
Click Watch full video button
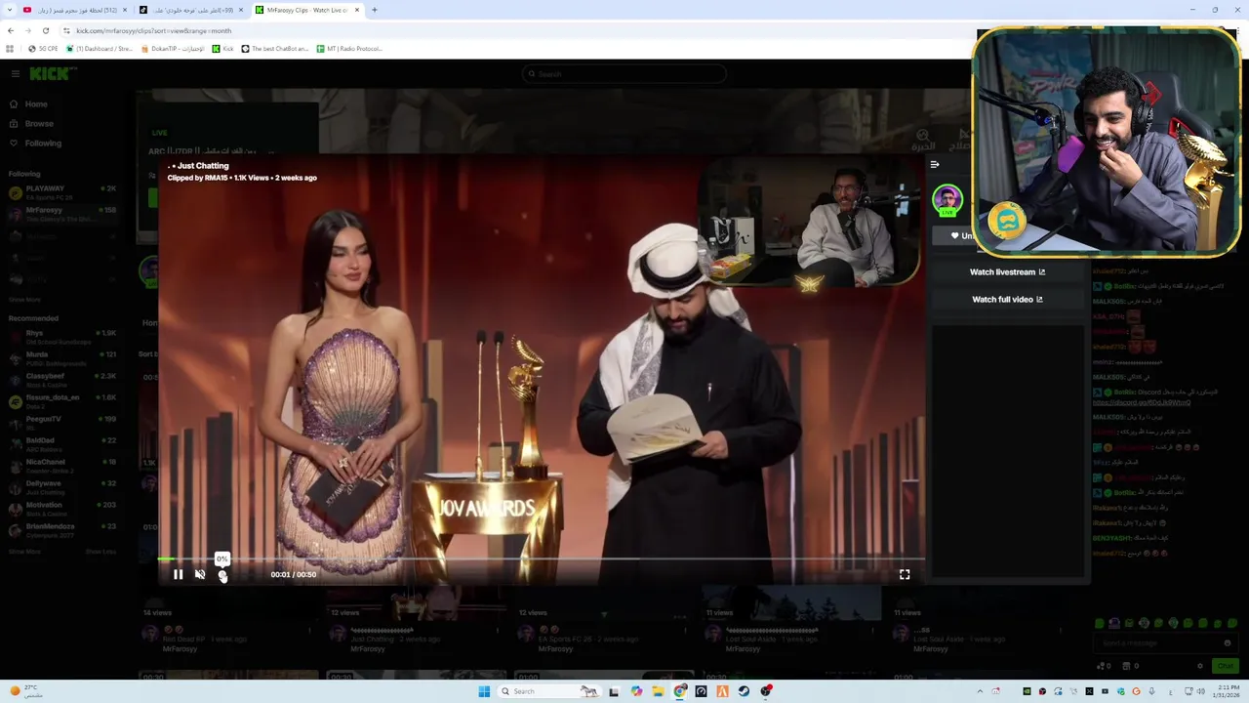coord(1007,300)
